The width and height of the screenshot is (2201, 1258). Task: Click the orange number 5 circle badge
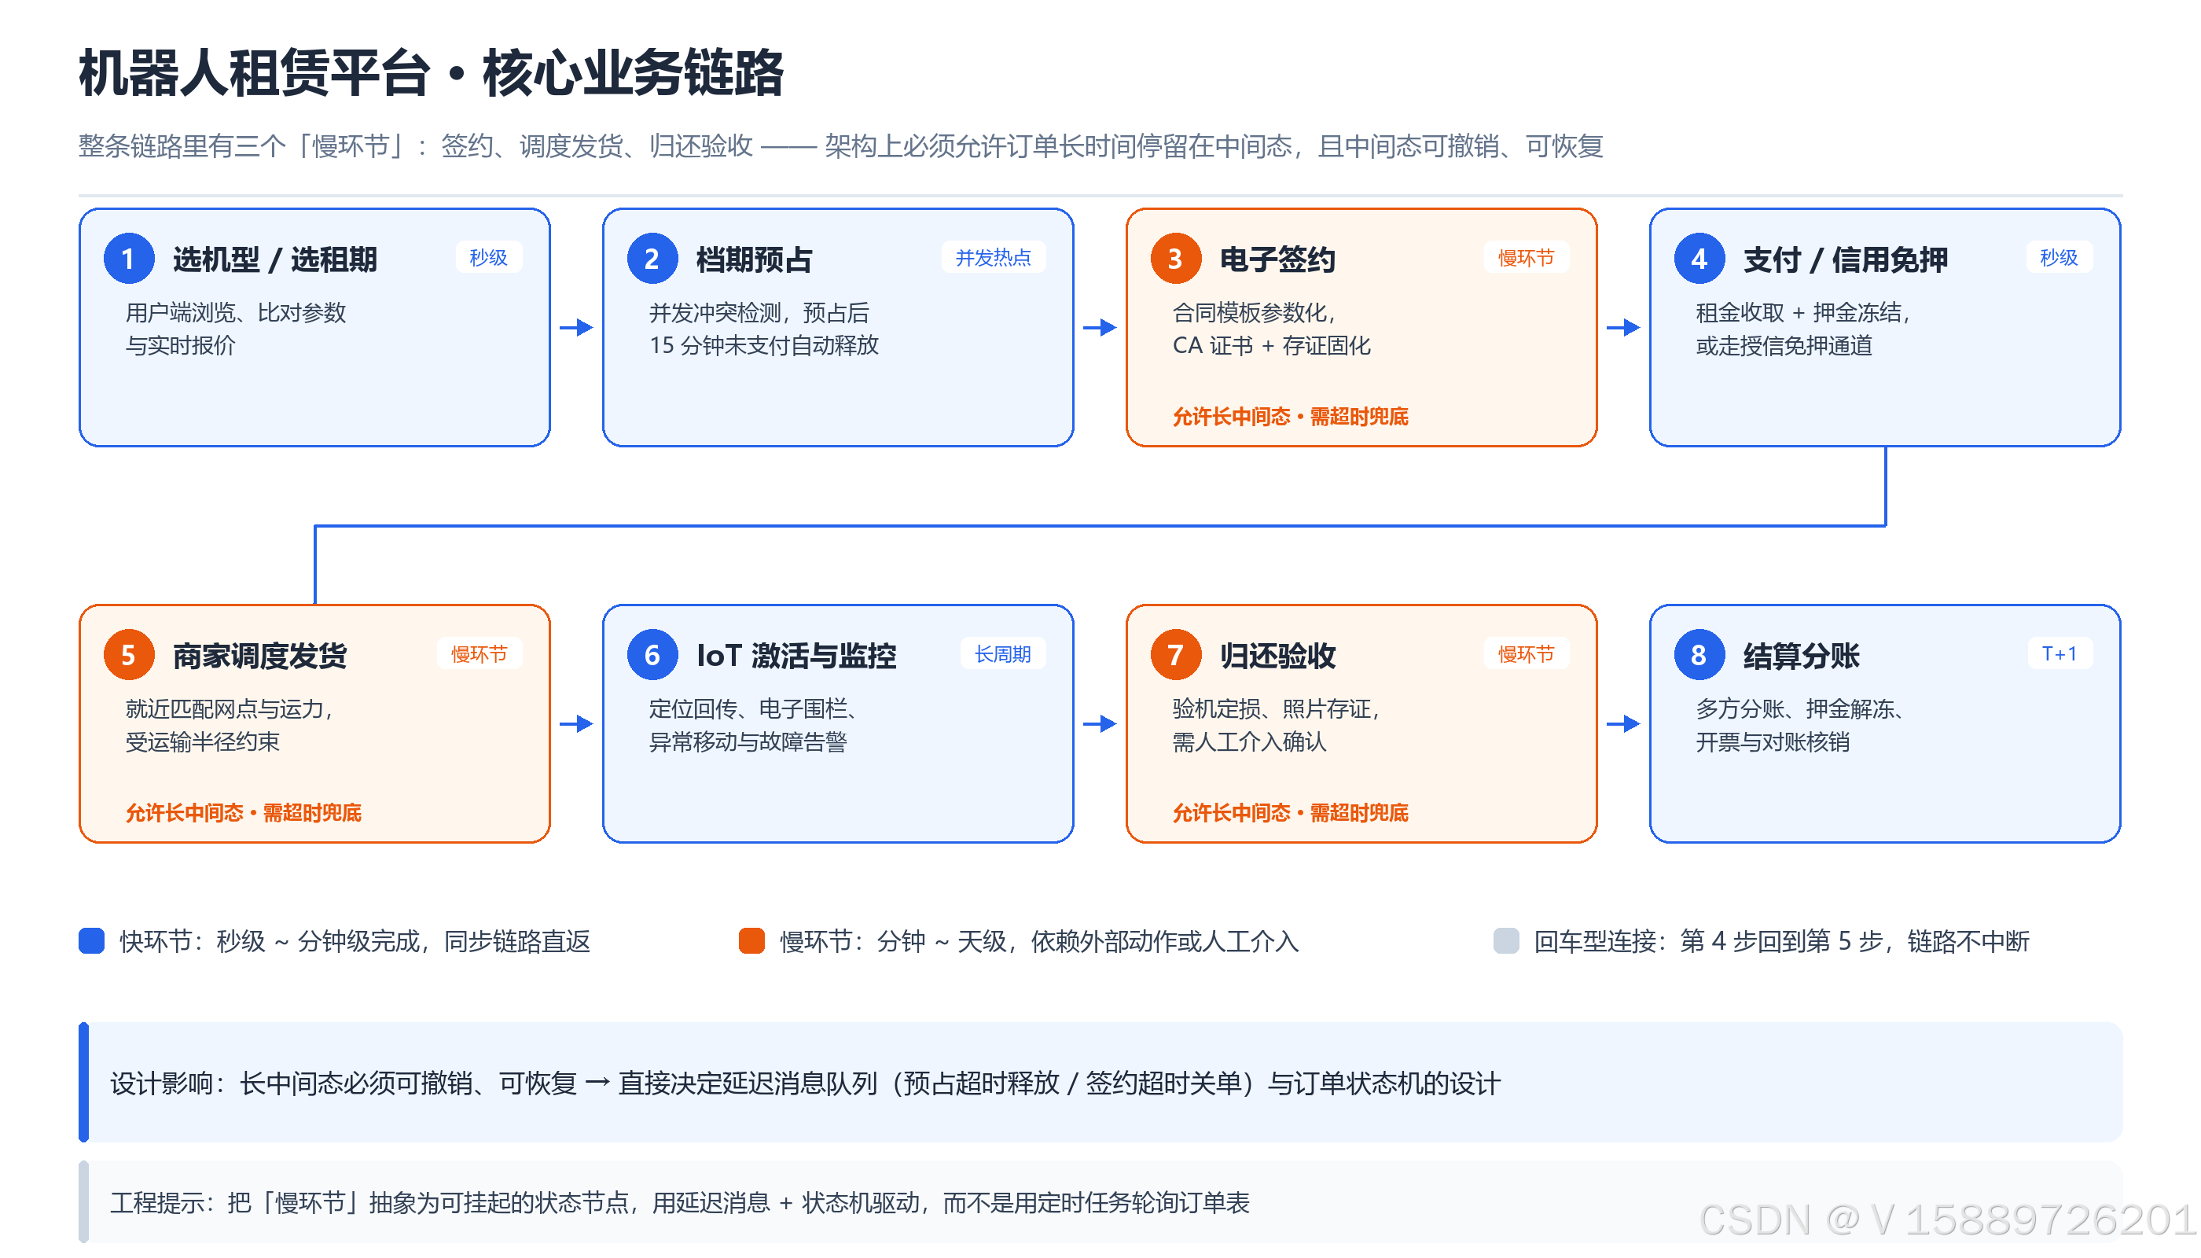pos(129,655)
